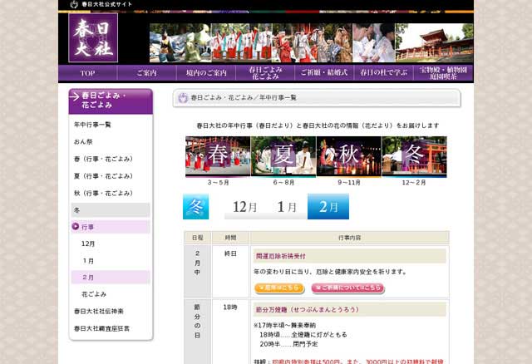Image resolution: width=532 pixels, height=364 pixels.
Task: Open the 春日ごよみ 花ごよみ navigation item
Action: point(265,73)
